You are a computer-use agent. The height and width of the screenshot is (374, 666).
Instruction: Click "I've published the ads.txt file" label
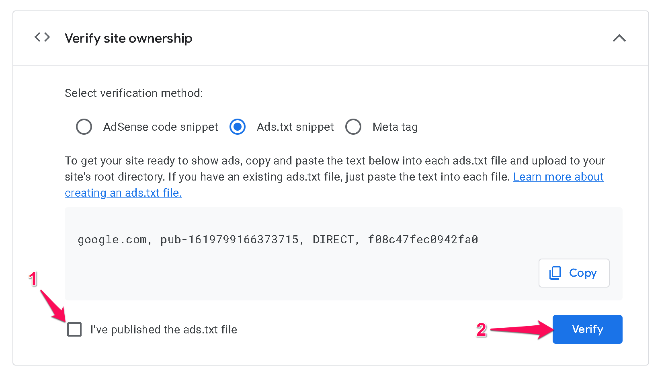coord(163,330)
